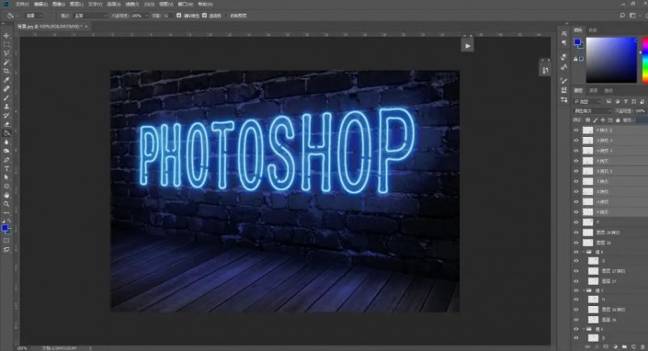Collapse the 组 7 layer group
648x351 pixels.
(584, 290)
